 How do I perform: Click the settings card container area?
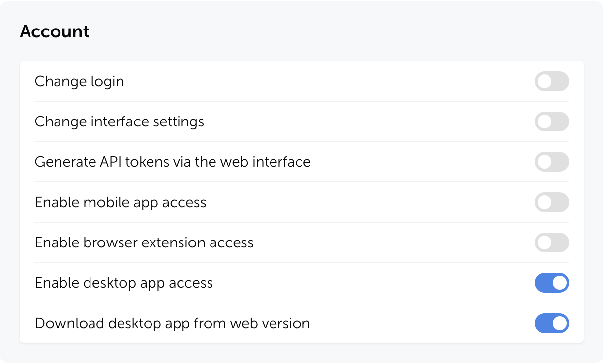tap(301, 202)
